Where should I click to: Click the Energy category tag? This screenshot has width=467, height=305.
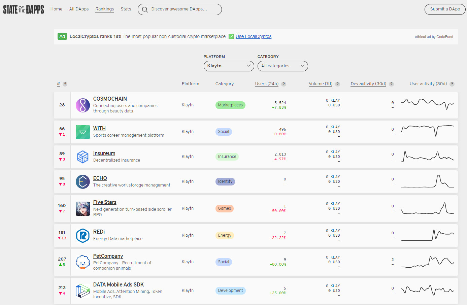pos(225,236)
